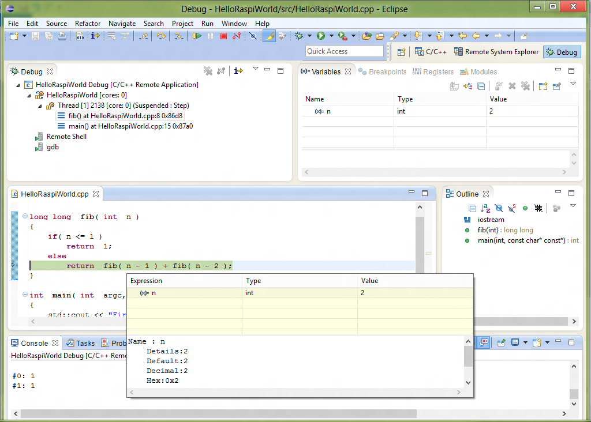Select the Debug perspective button
Image resolution: width=591 pixels, height=422 pixels.
(x=562, y=52)
